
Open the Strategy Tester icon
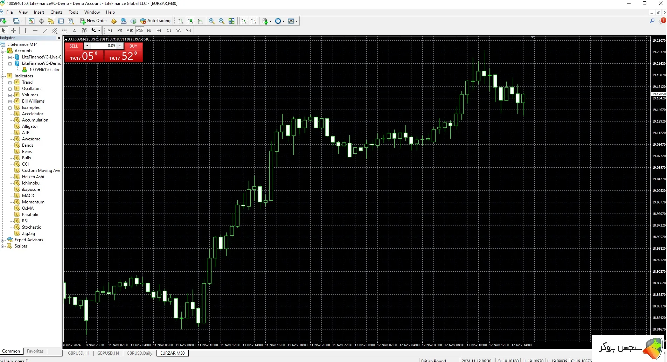[x=71, y=21]
